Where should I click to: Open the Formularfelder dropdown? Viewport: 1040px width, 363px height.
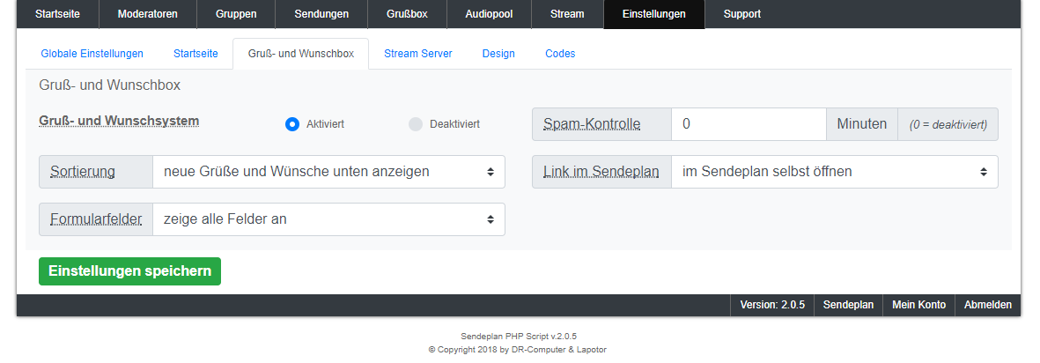click(x=328, y=219)
